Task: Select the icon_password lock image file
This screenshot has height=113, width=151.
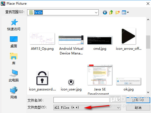Action: pos(42,81)
